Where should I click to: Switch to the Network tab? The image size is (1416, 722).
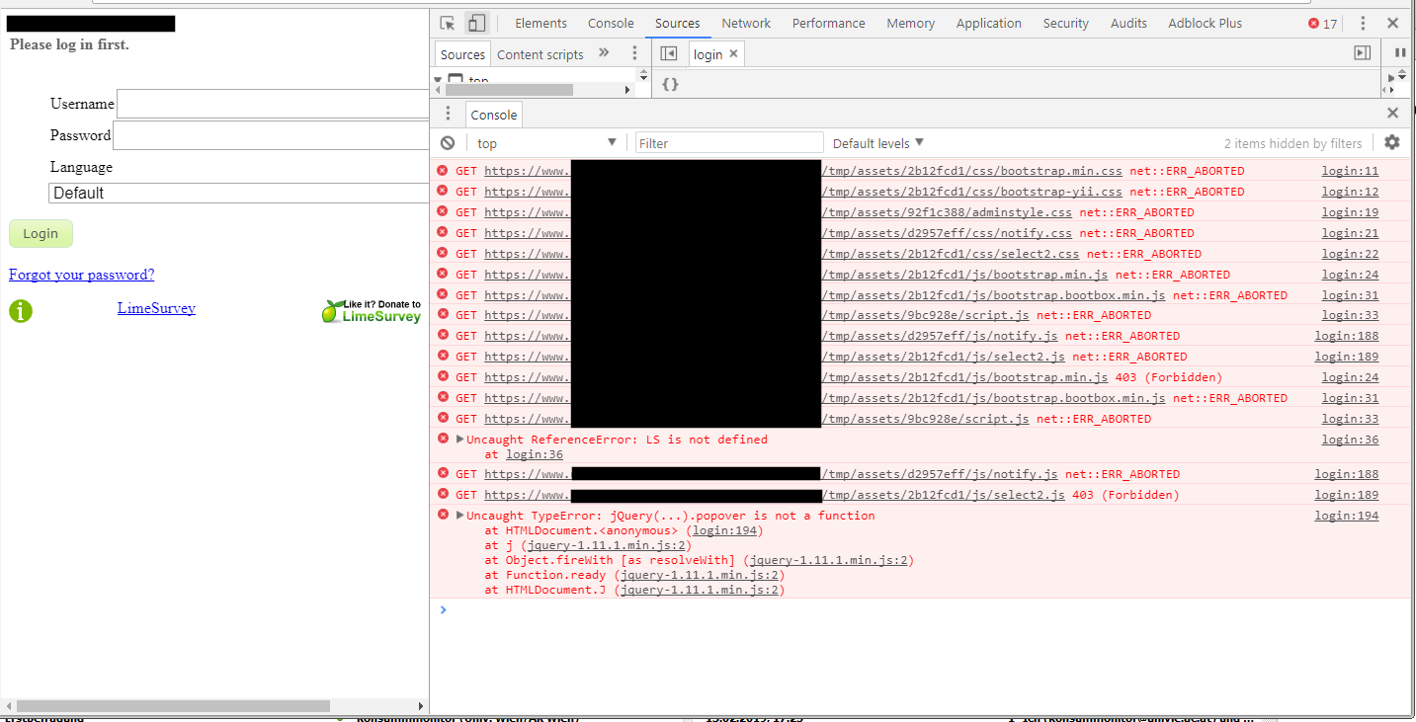tap(745, 24)
